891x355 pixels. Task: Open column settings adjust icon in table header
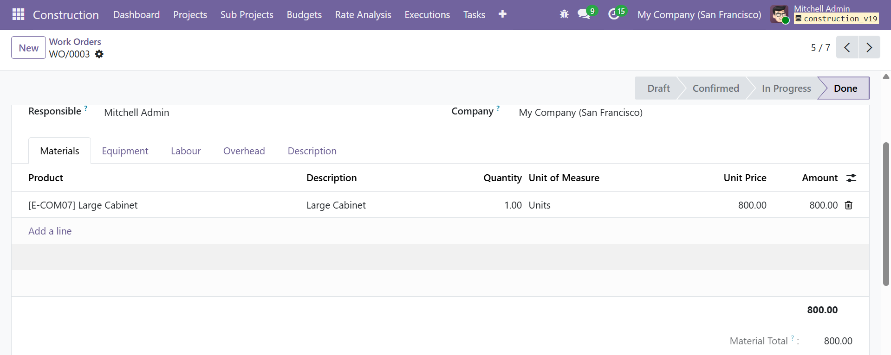(851, 178)
